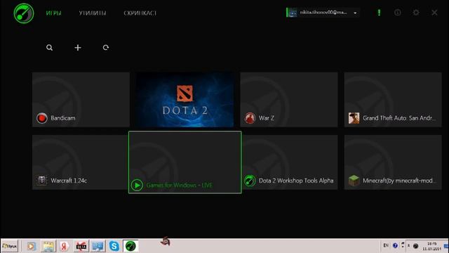The image size is (449, 253).
Task: Click the nikita.tihonov00 account email
Action: [x=323, y=13]
